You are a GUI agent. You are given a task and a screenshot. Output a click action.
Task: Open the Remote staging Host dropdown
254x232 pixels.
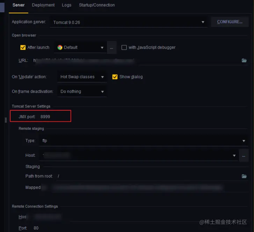139,155
